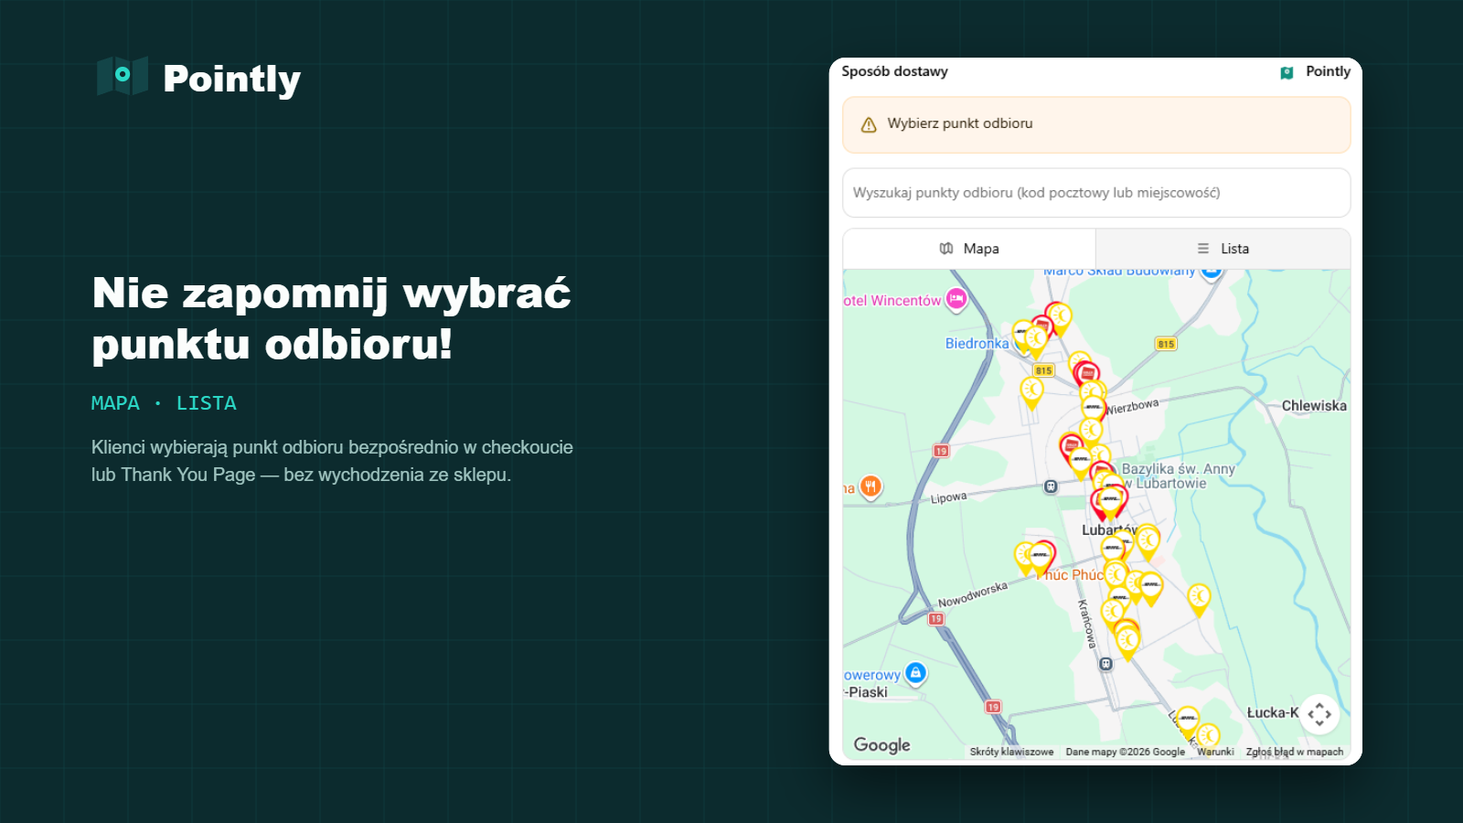Click the Dane mapy ©2026 Google text
This screenshot has width=1463, height=823.
pos(1125,752)
